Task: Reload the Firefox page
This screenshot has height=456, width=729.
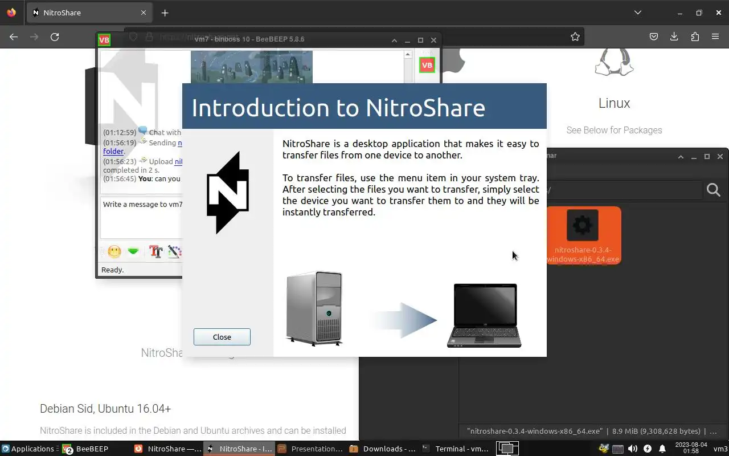Action: (55, 36)
